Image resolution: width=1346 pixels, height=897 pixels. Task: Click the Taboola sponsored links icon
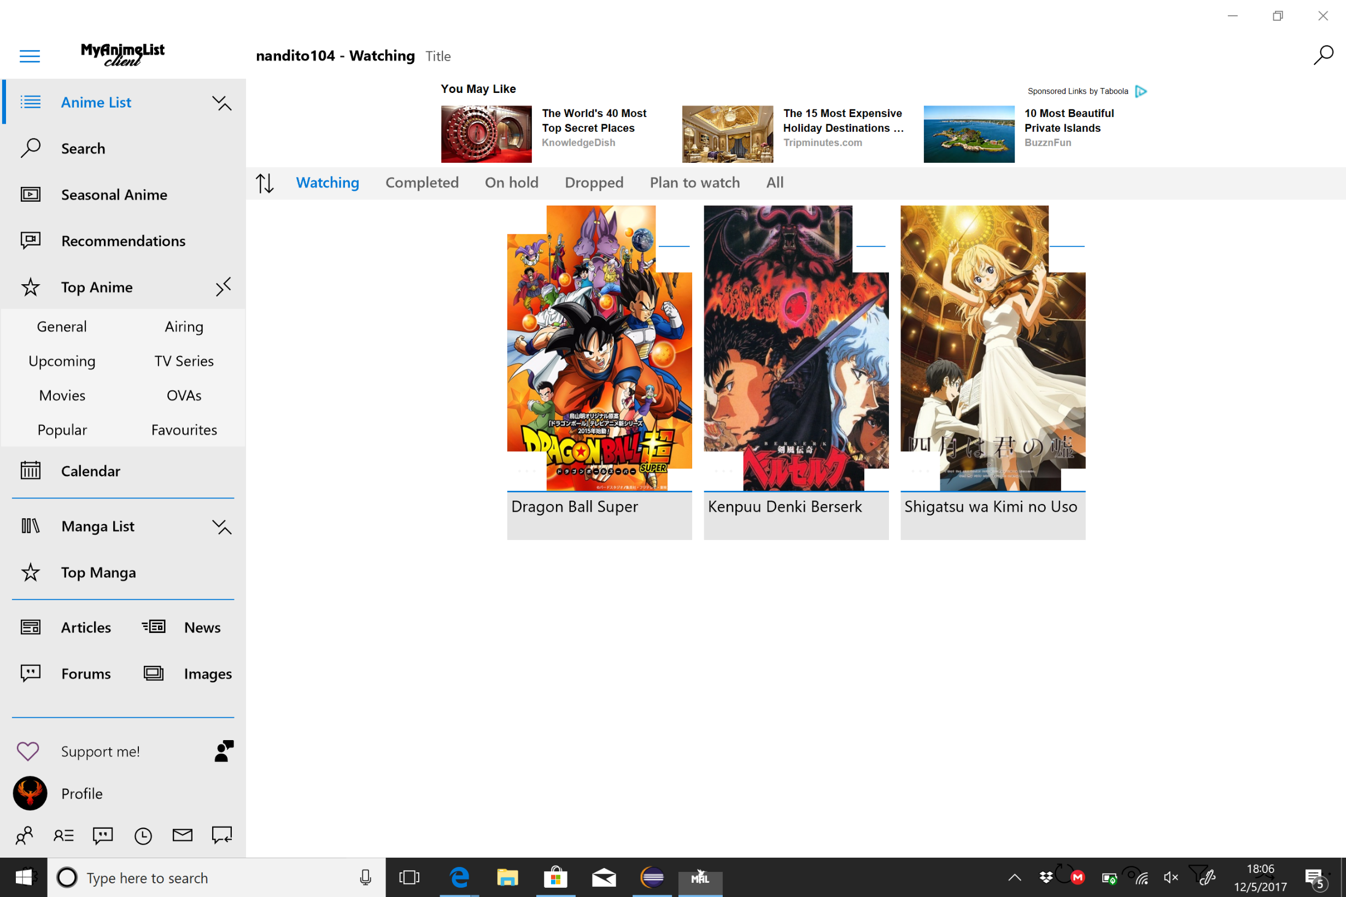click(1141, 91)
